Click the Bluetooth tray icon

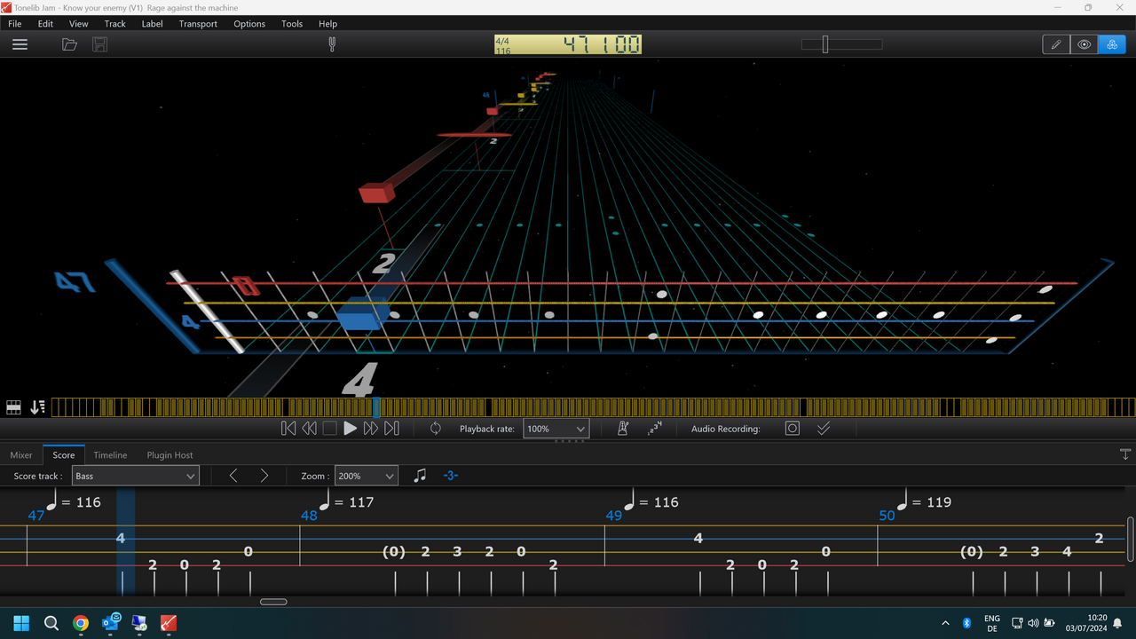tap(967, 623)
